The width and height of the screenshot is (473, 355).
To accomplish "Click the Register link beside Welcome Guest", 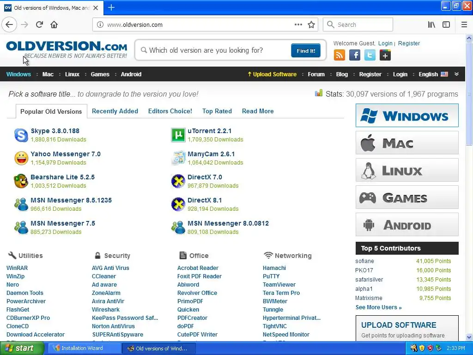I will coord(409,43).
